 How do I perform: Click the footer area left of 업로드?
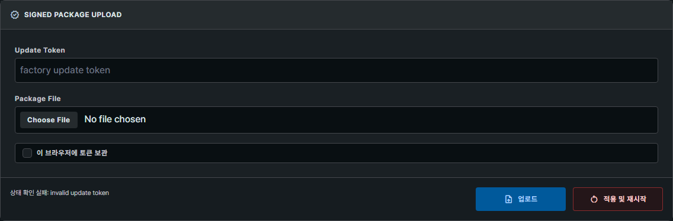(292, 199)
